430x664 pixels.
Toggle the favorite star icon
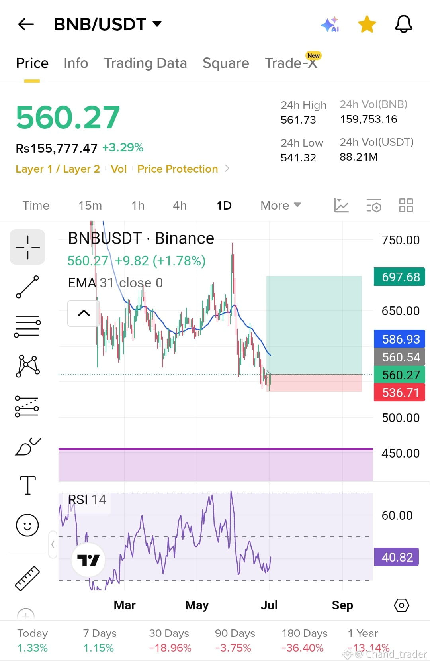(367, 24)
